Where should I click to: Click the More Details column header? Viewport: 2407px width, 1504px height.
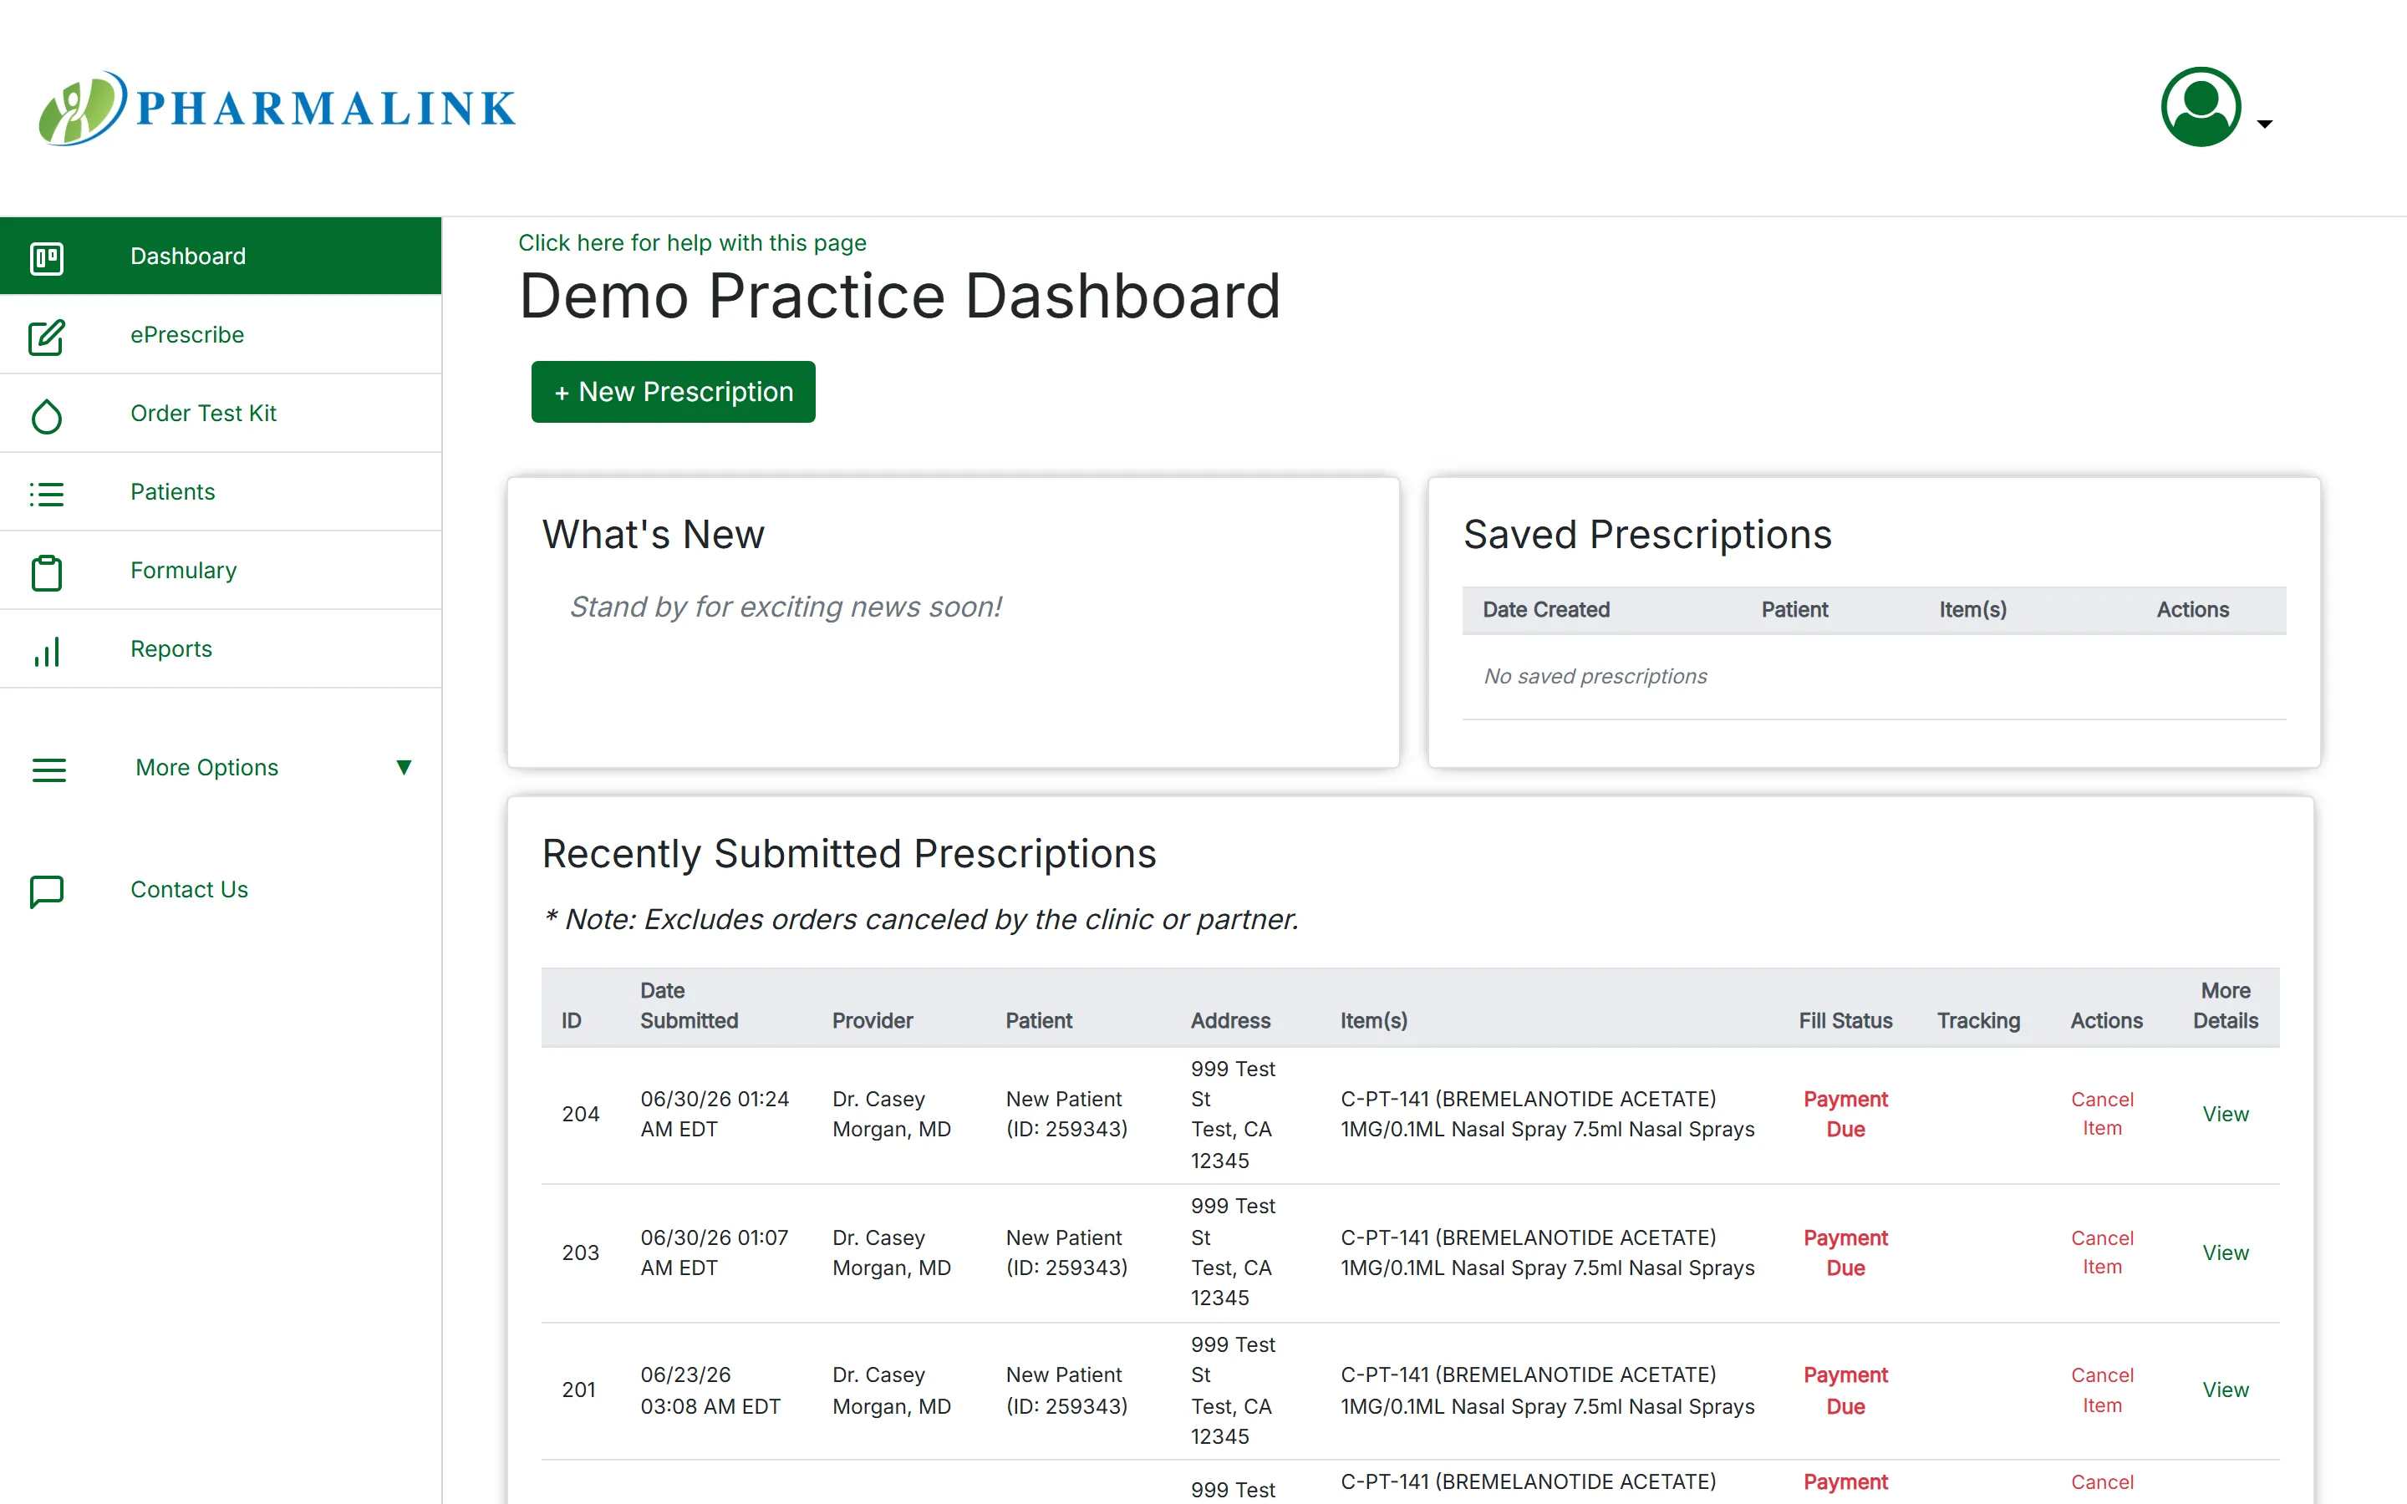point(2225,1006)
